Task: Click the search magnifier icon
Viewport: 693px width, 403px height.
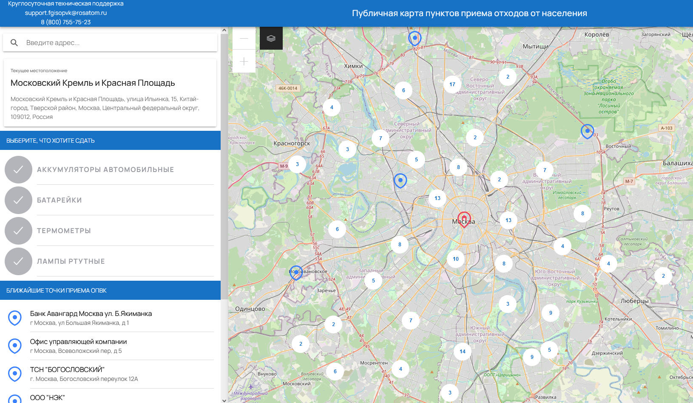Action: pos(14,43)
